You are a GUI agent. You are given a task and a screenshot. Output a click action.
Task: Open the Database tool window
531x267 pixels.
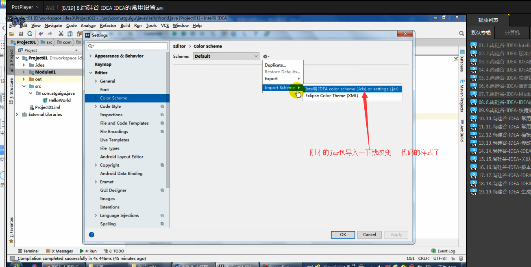pos(462,61)
